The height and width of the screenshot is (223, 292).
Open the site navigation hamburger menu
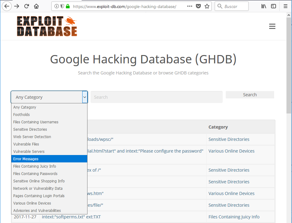272,26
